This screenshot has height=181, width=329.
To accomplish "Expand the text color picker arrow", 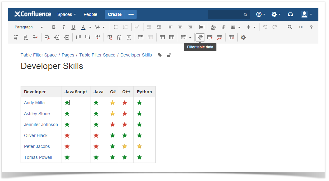I will pos(90,27).
